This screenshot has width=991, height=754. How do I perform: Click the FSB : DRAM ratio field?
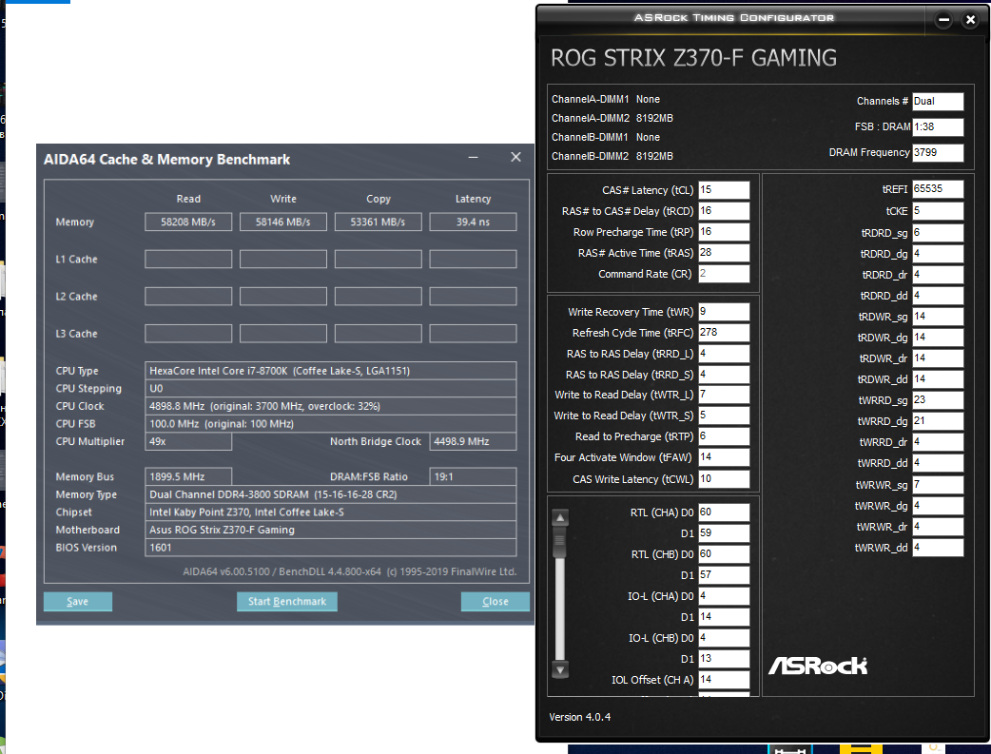(x=938, y=126)
